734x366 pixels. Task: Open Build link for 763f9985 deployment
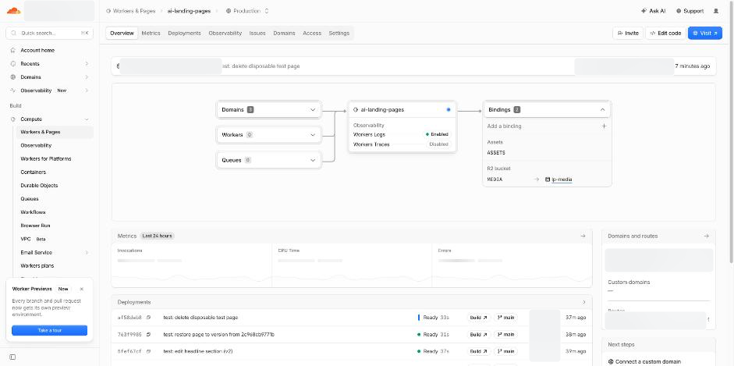click(x=478, y=335)
